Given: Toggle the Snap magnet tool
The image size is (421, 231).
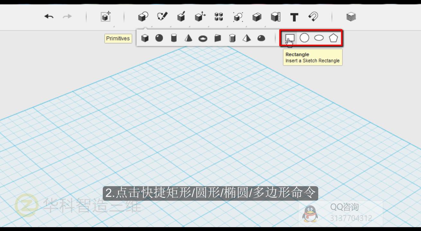Looking at the screenshot, I should (313, 16).
